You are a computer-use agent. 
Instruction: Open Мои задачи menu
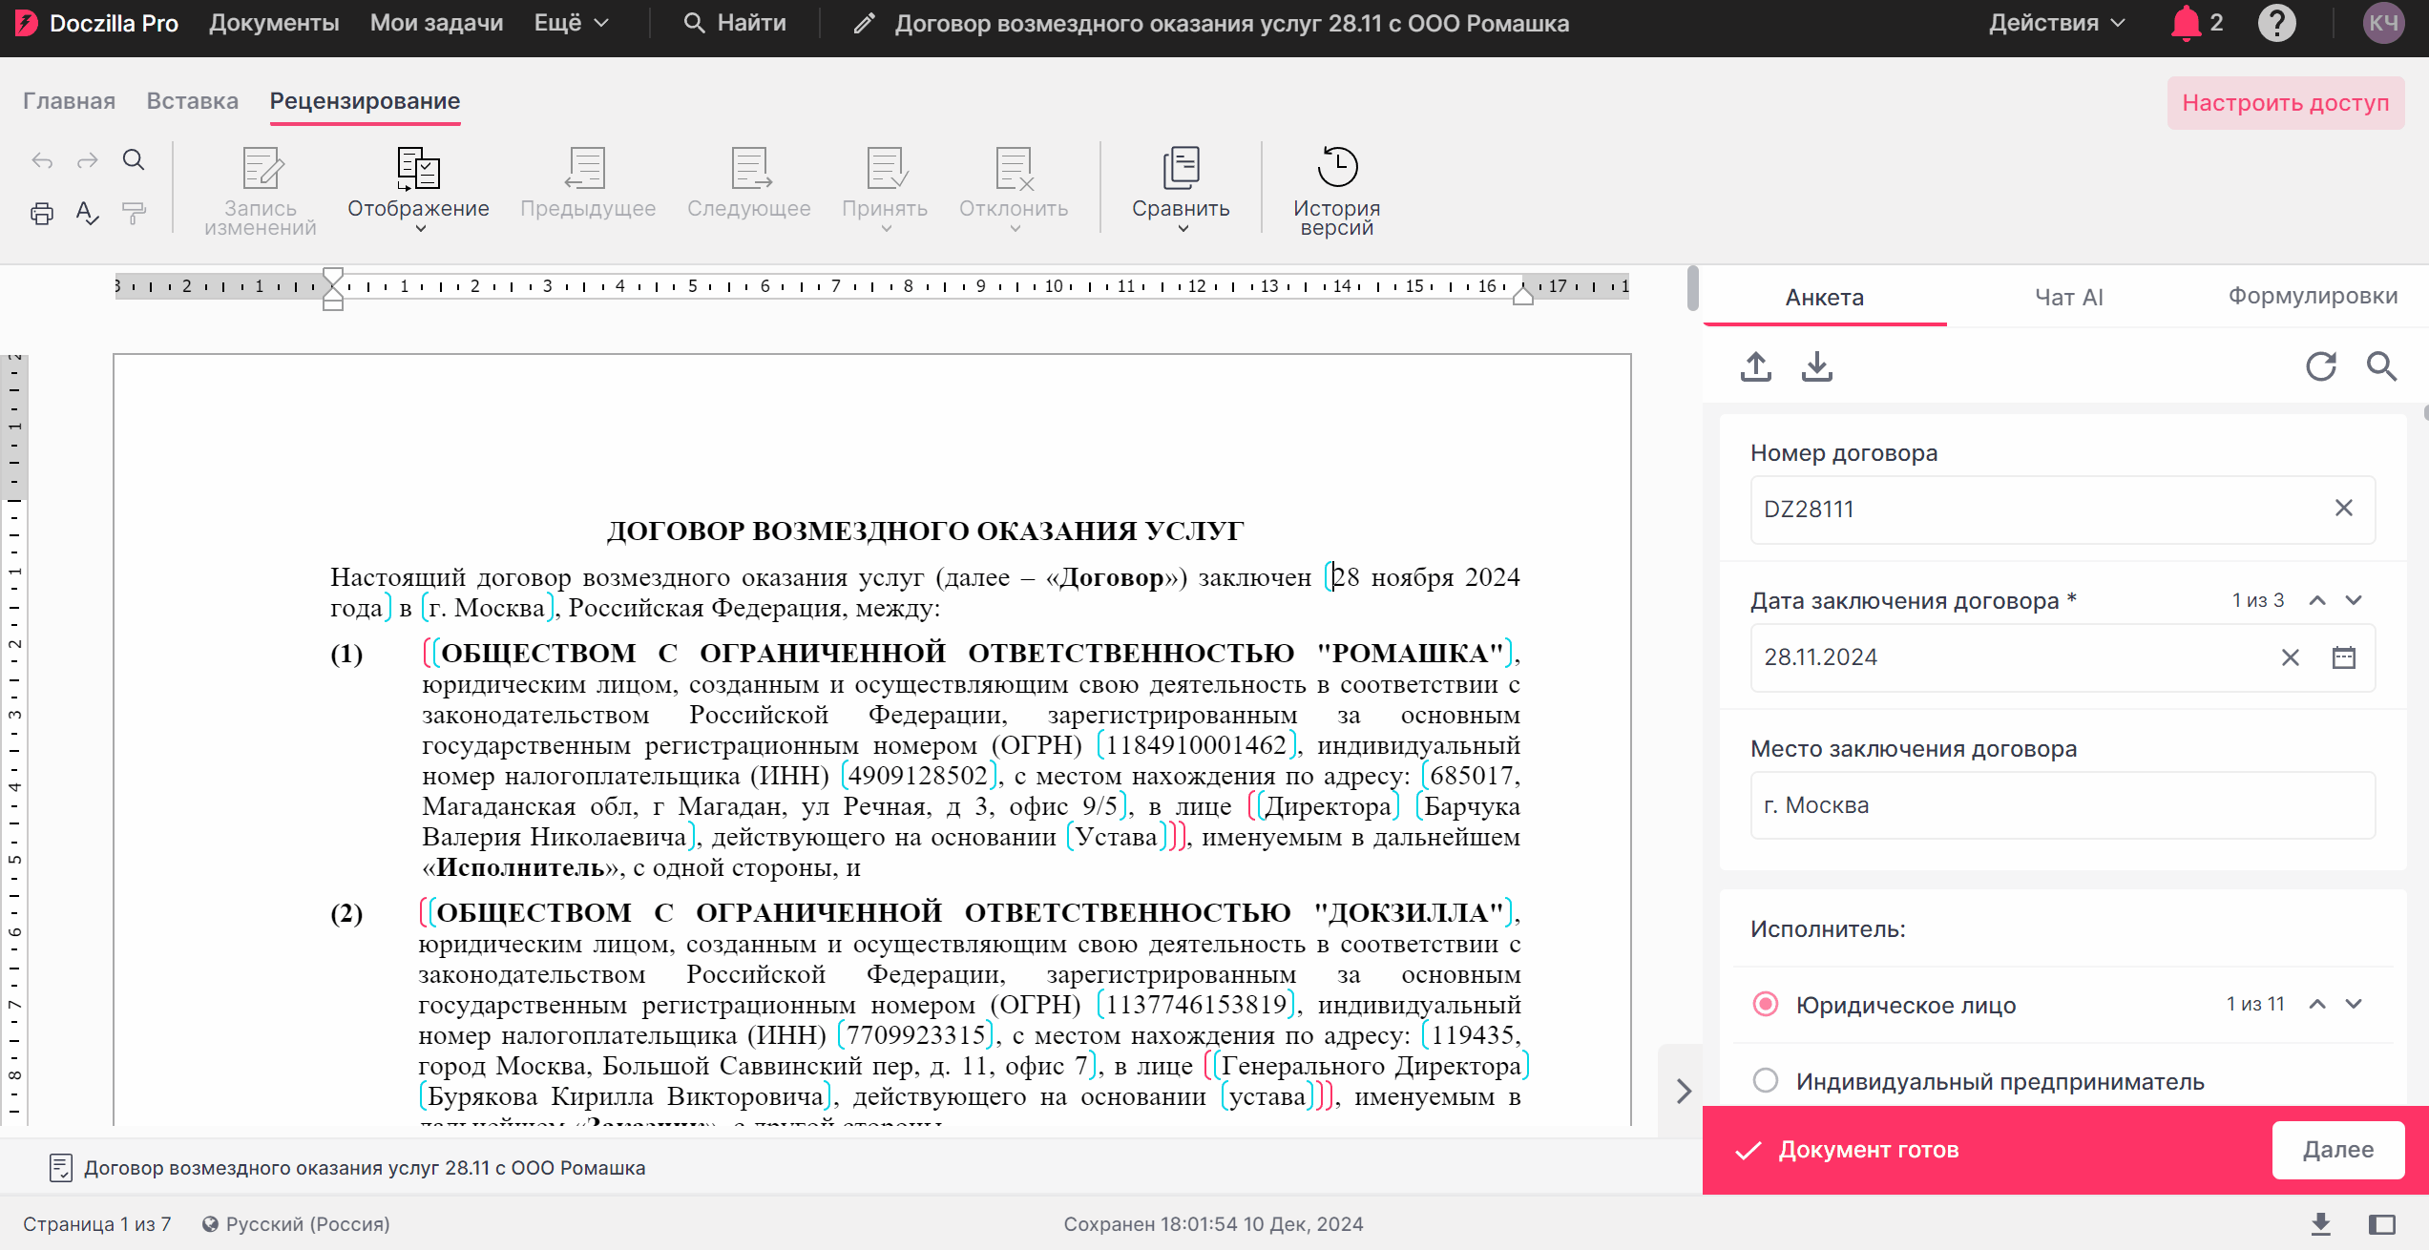coord(436,23)
